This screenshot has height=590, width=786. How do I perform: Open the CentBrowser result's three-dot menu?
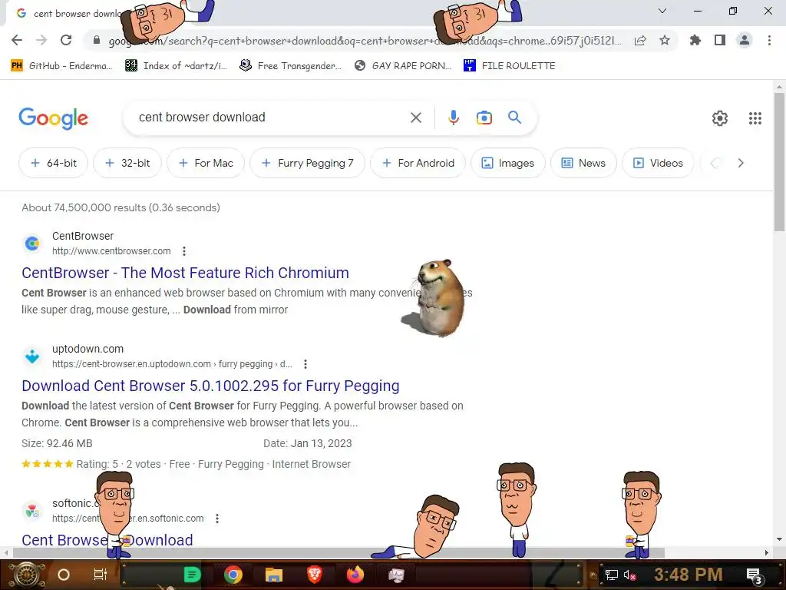pyautogui.click(x=184, y=251)
